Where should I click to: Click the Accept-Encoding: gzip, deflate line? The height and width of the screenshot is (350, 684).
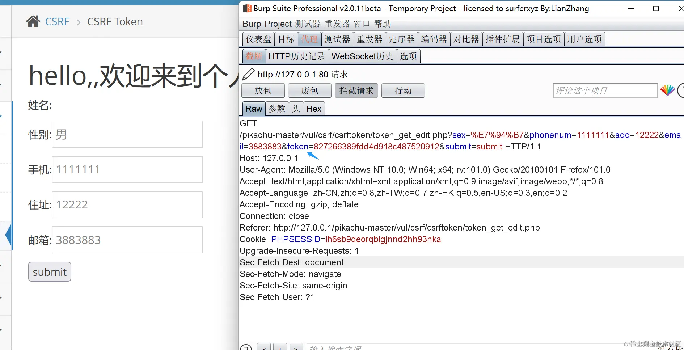(x=299, y=204)
